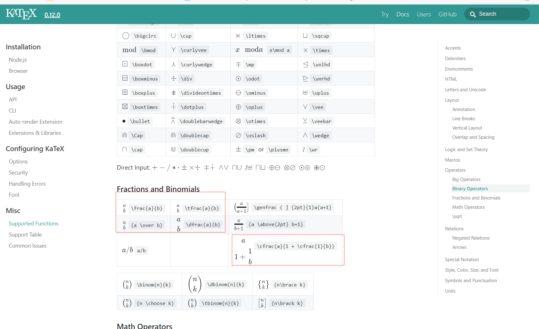Open the Security configuration page
The height and width of the screenshot is (329, 539).
click(x=18, y=172)
